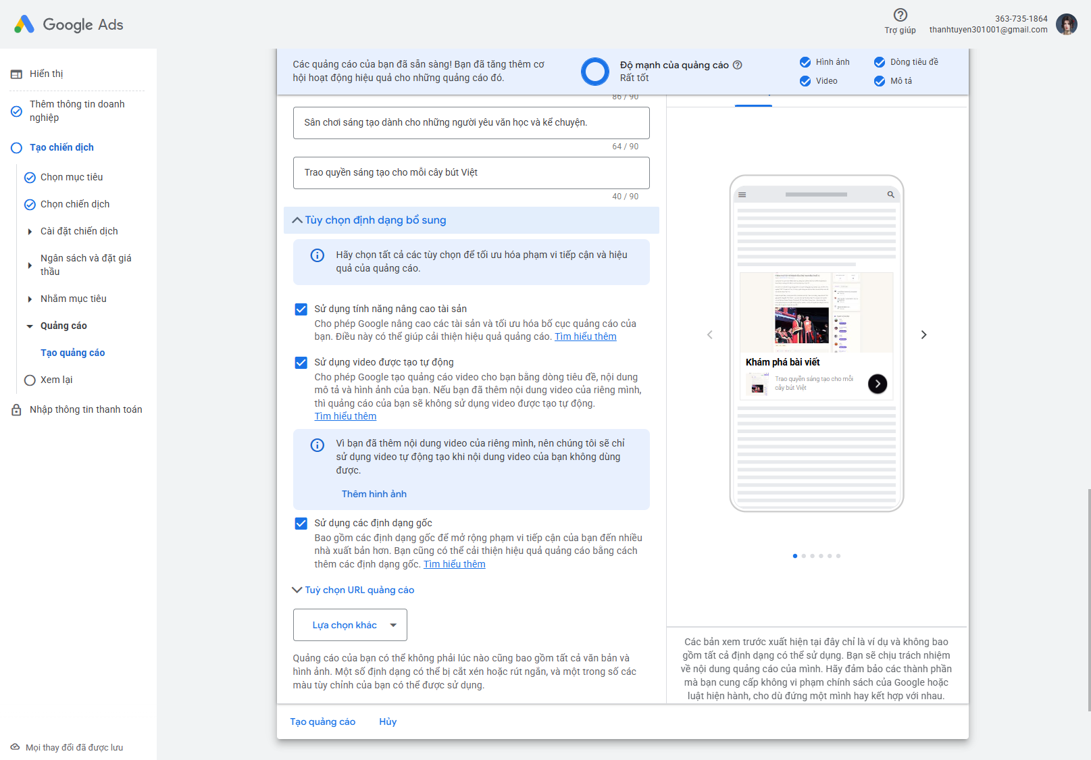Click the ad strength circle indicator
The height and width of the screenshot is (760, 1091).
tap(595, 71)
